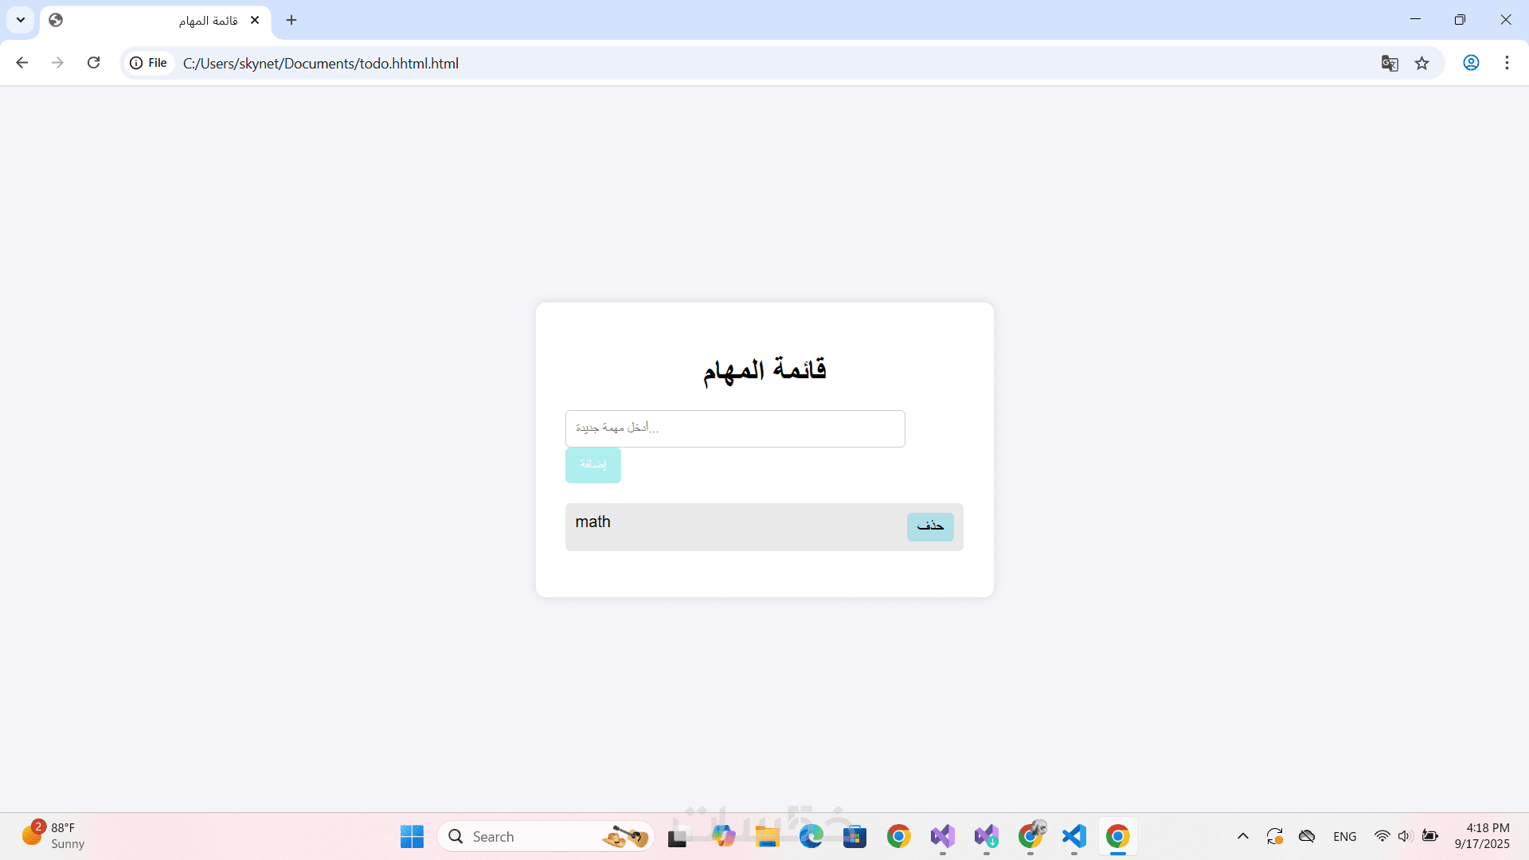Open the Windows Start menu
Image resolution: width=1529 pixels, height=860 pixels.
click(412, 836)
